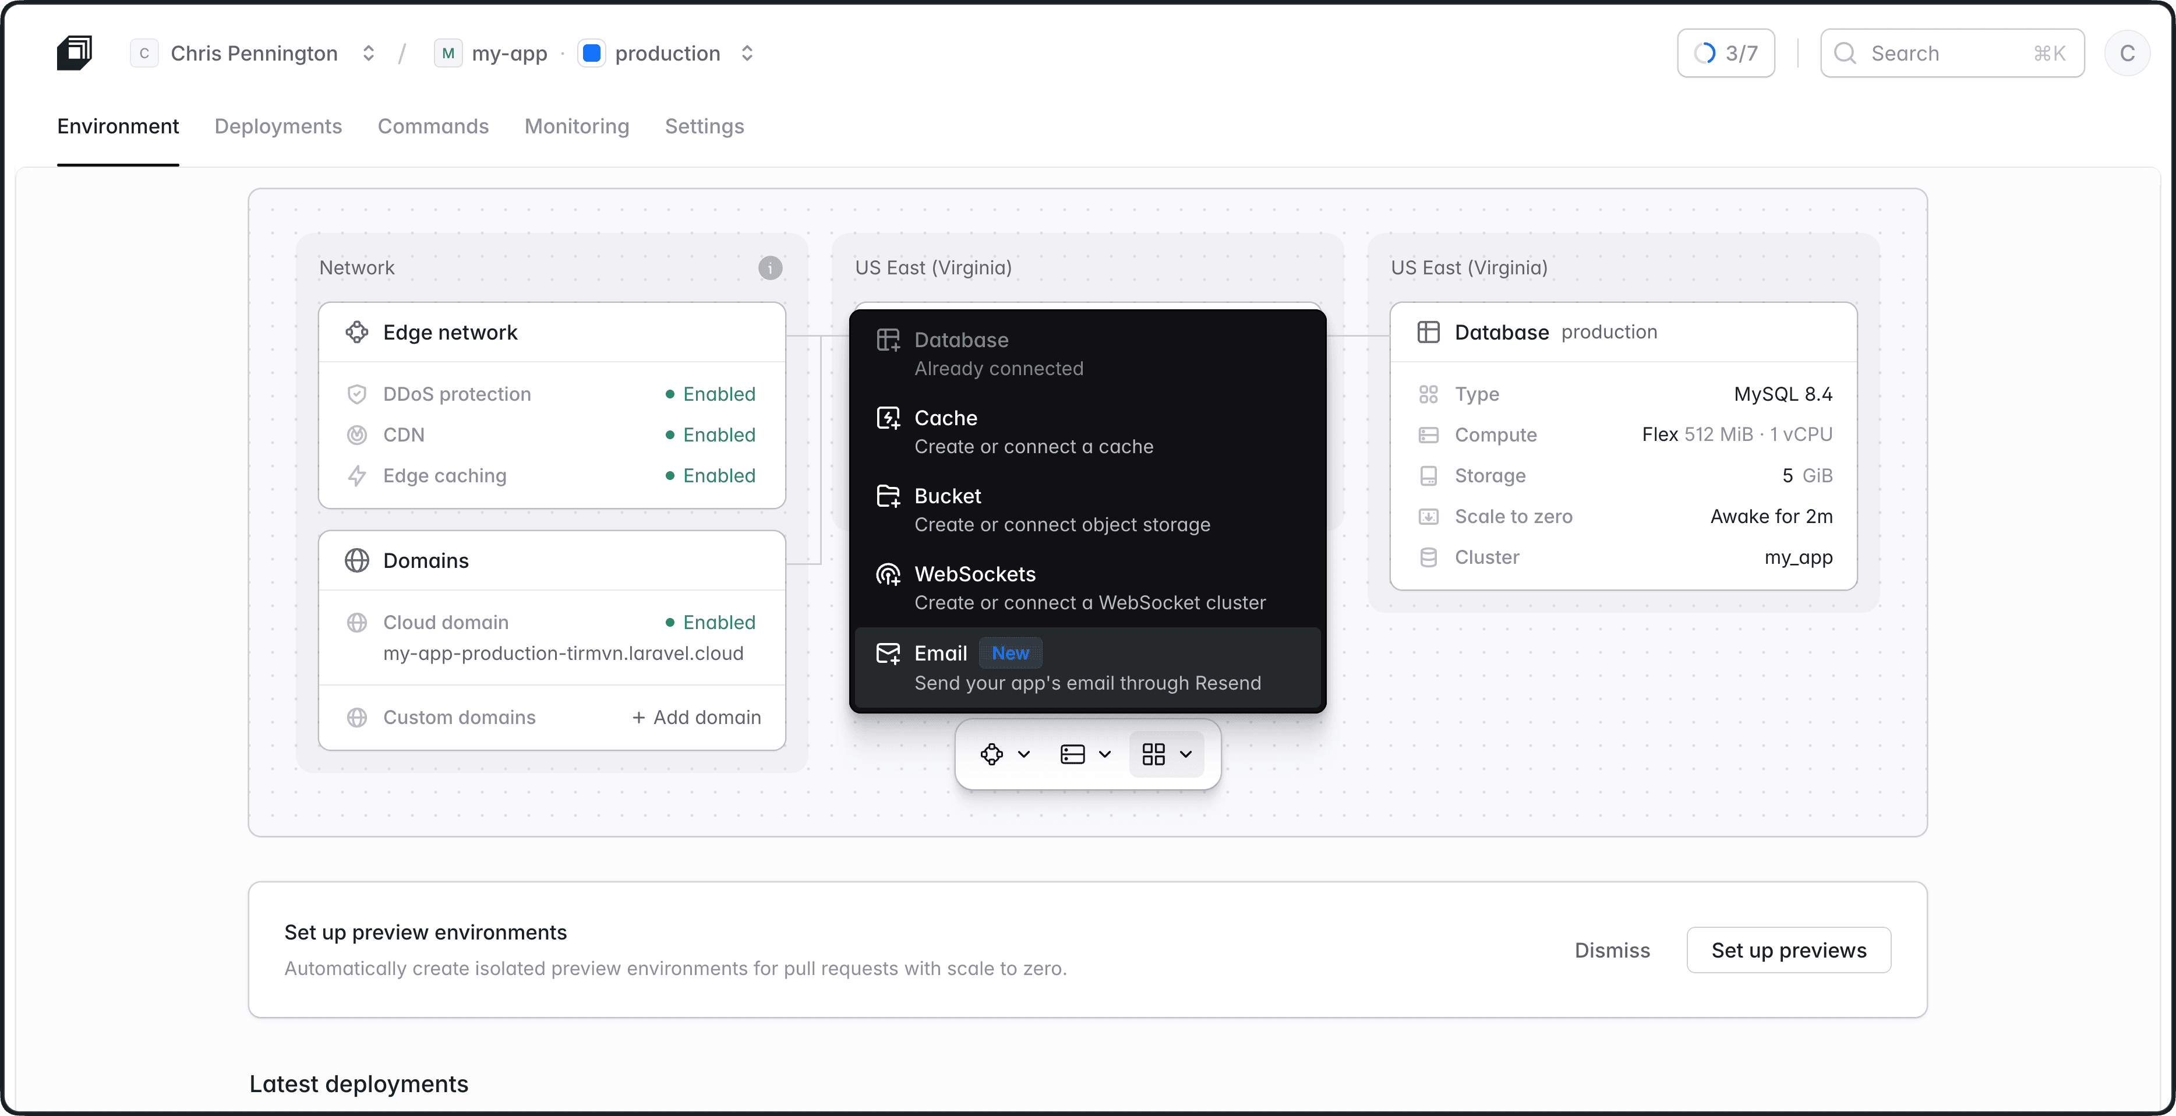Expand the production environment switcher chevrons
Screen dimensions: 2176x1116
[747, 53]
